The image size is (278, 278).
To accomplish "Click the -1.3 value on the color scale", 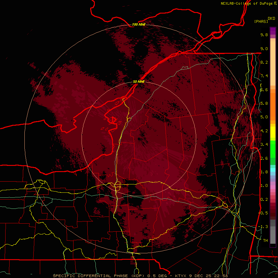I will 263,227.
